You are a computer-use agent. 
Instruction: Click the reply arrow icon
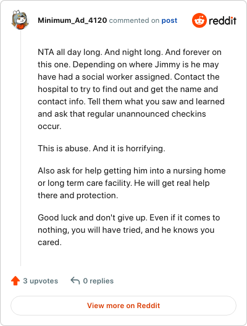click(75, 281)
